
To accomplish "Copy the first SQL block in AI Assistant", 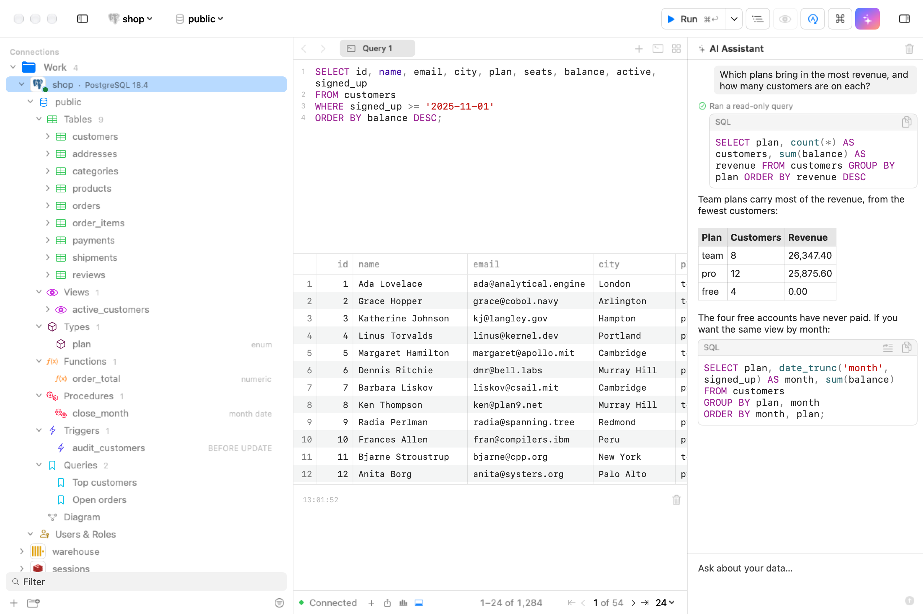I will (x=906, y=122).
